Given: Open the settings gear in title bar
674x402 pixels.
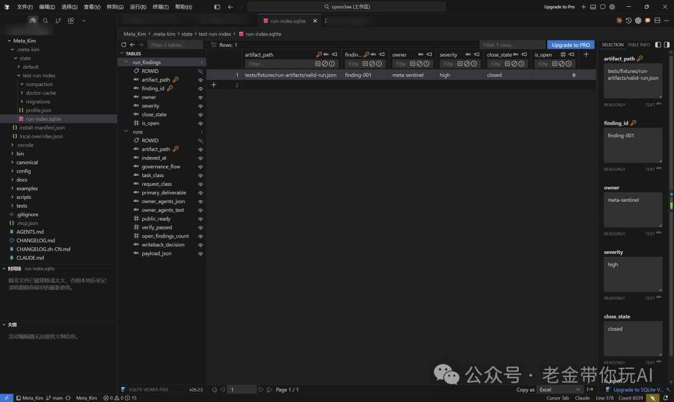Looking at the screenshot, I should 612,7.
